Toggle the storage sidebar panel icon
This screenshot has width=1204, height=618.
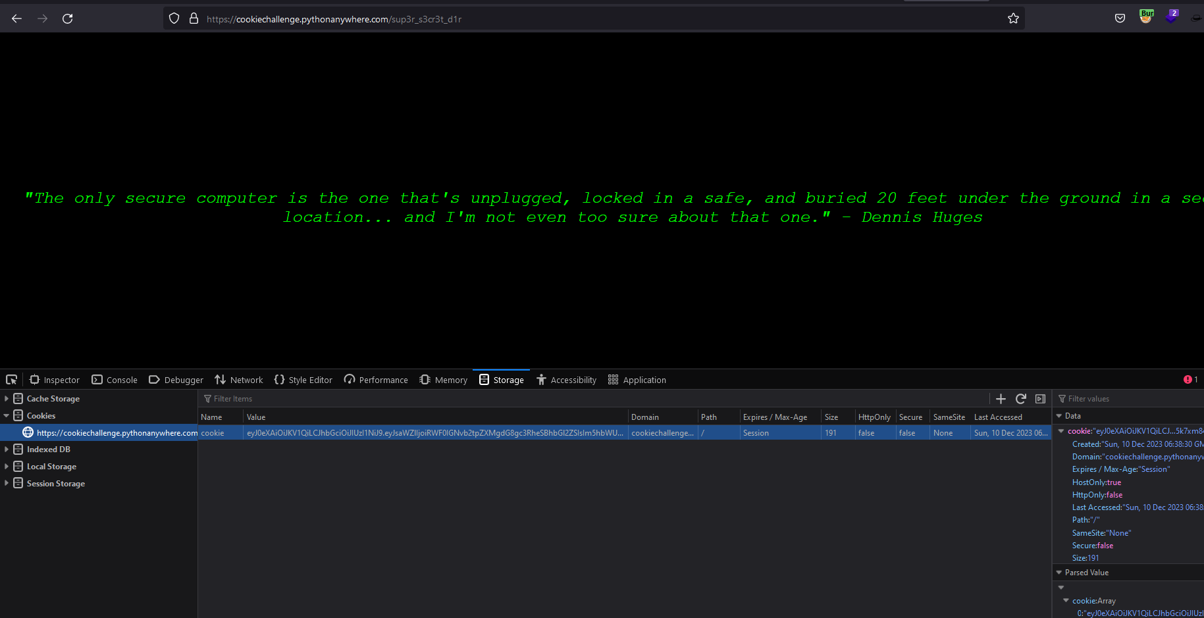click(1040, 399)
